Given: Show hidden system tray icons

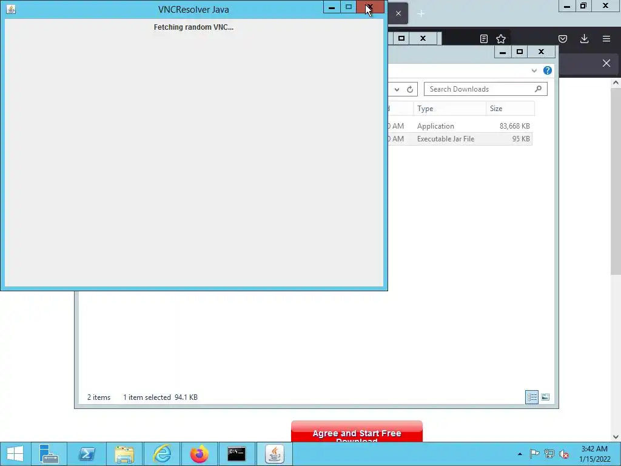Looking at the screenshot, I should (520, 454).
